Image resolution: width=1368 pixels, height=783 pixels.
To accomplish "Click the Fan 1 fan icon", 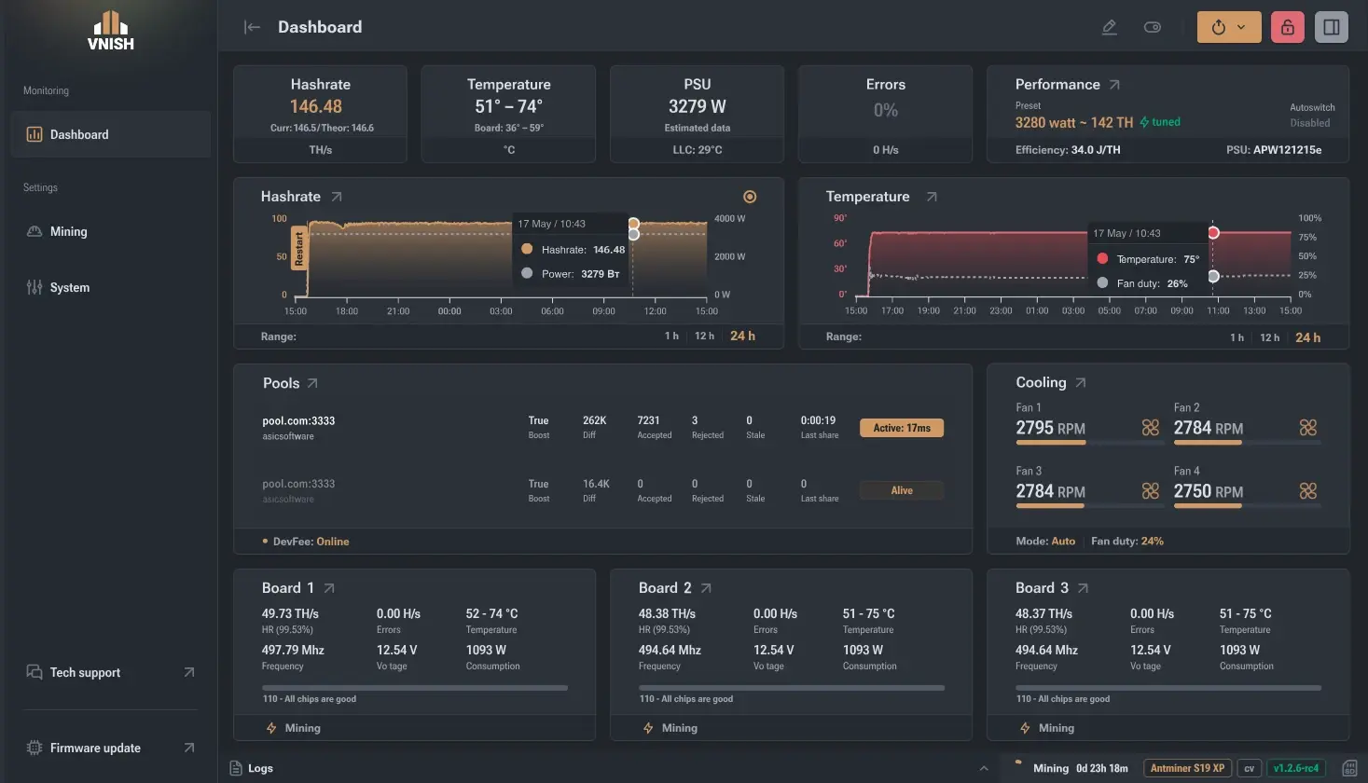I will click(1151, 427).
